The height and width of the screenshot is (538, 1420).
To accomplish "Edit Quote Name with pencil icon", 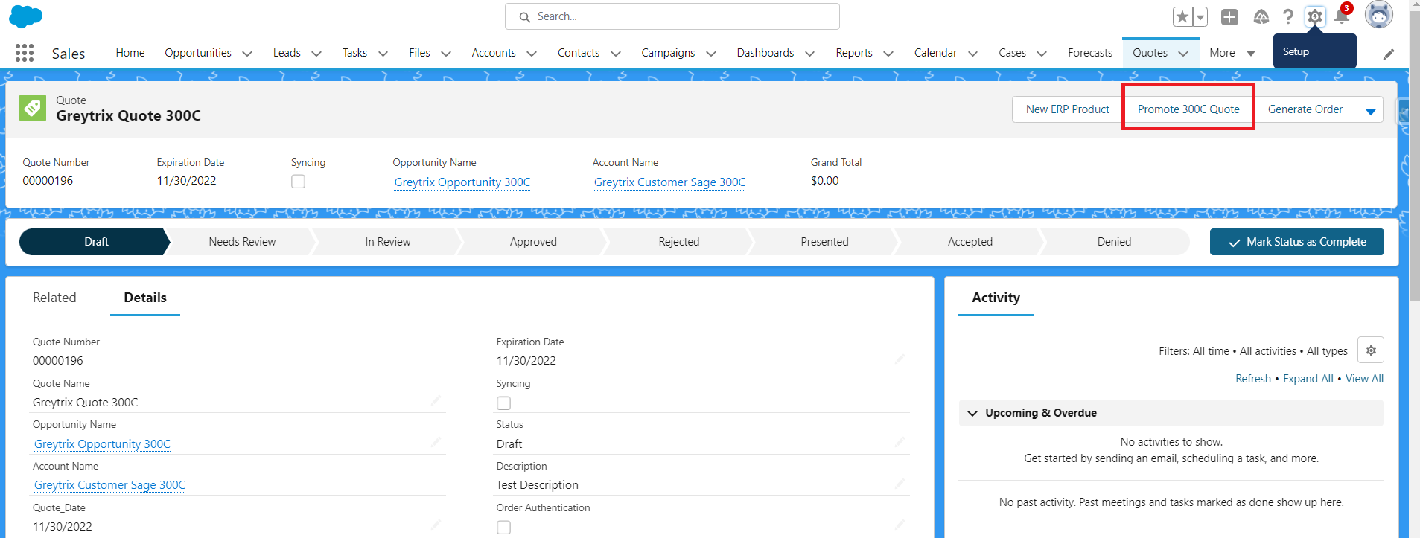I will 436,401.
